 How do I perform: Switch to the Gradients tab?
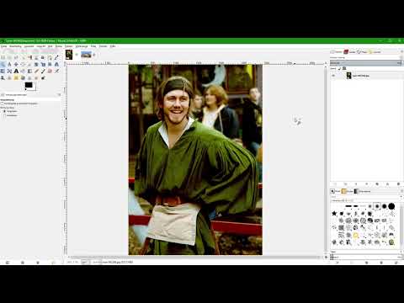(363, 191)
